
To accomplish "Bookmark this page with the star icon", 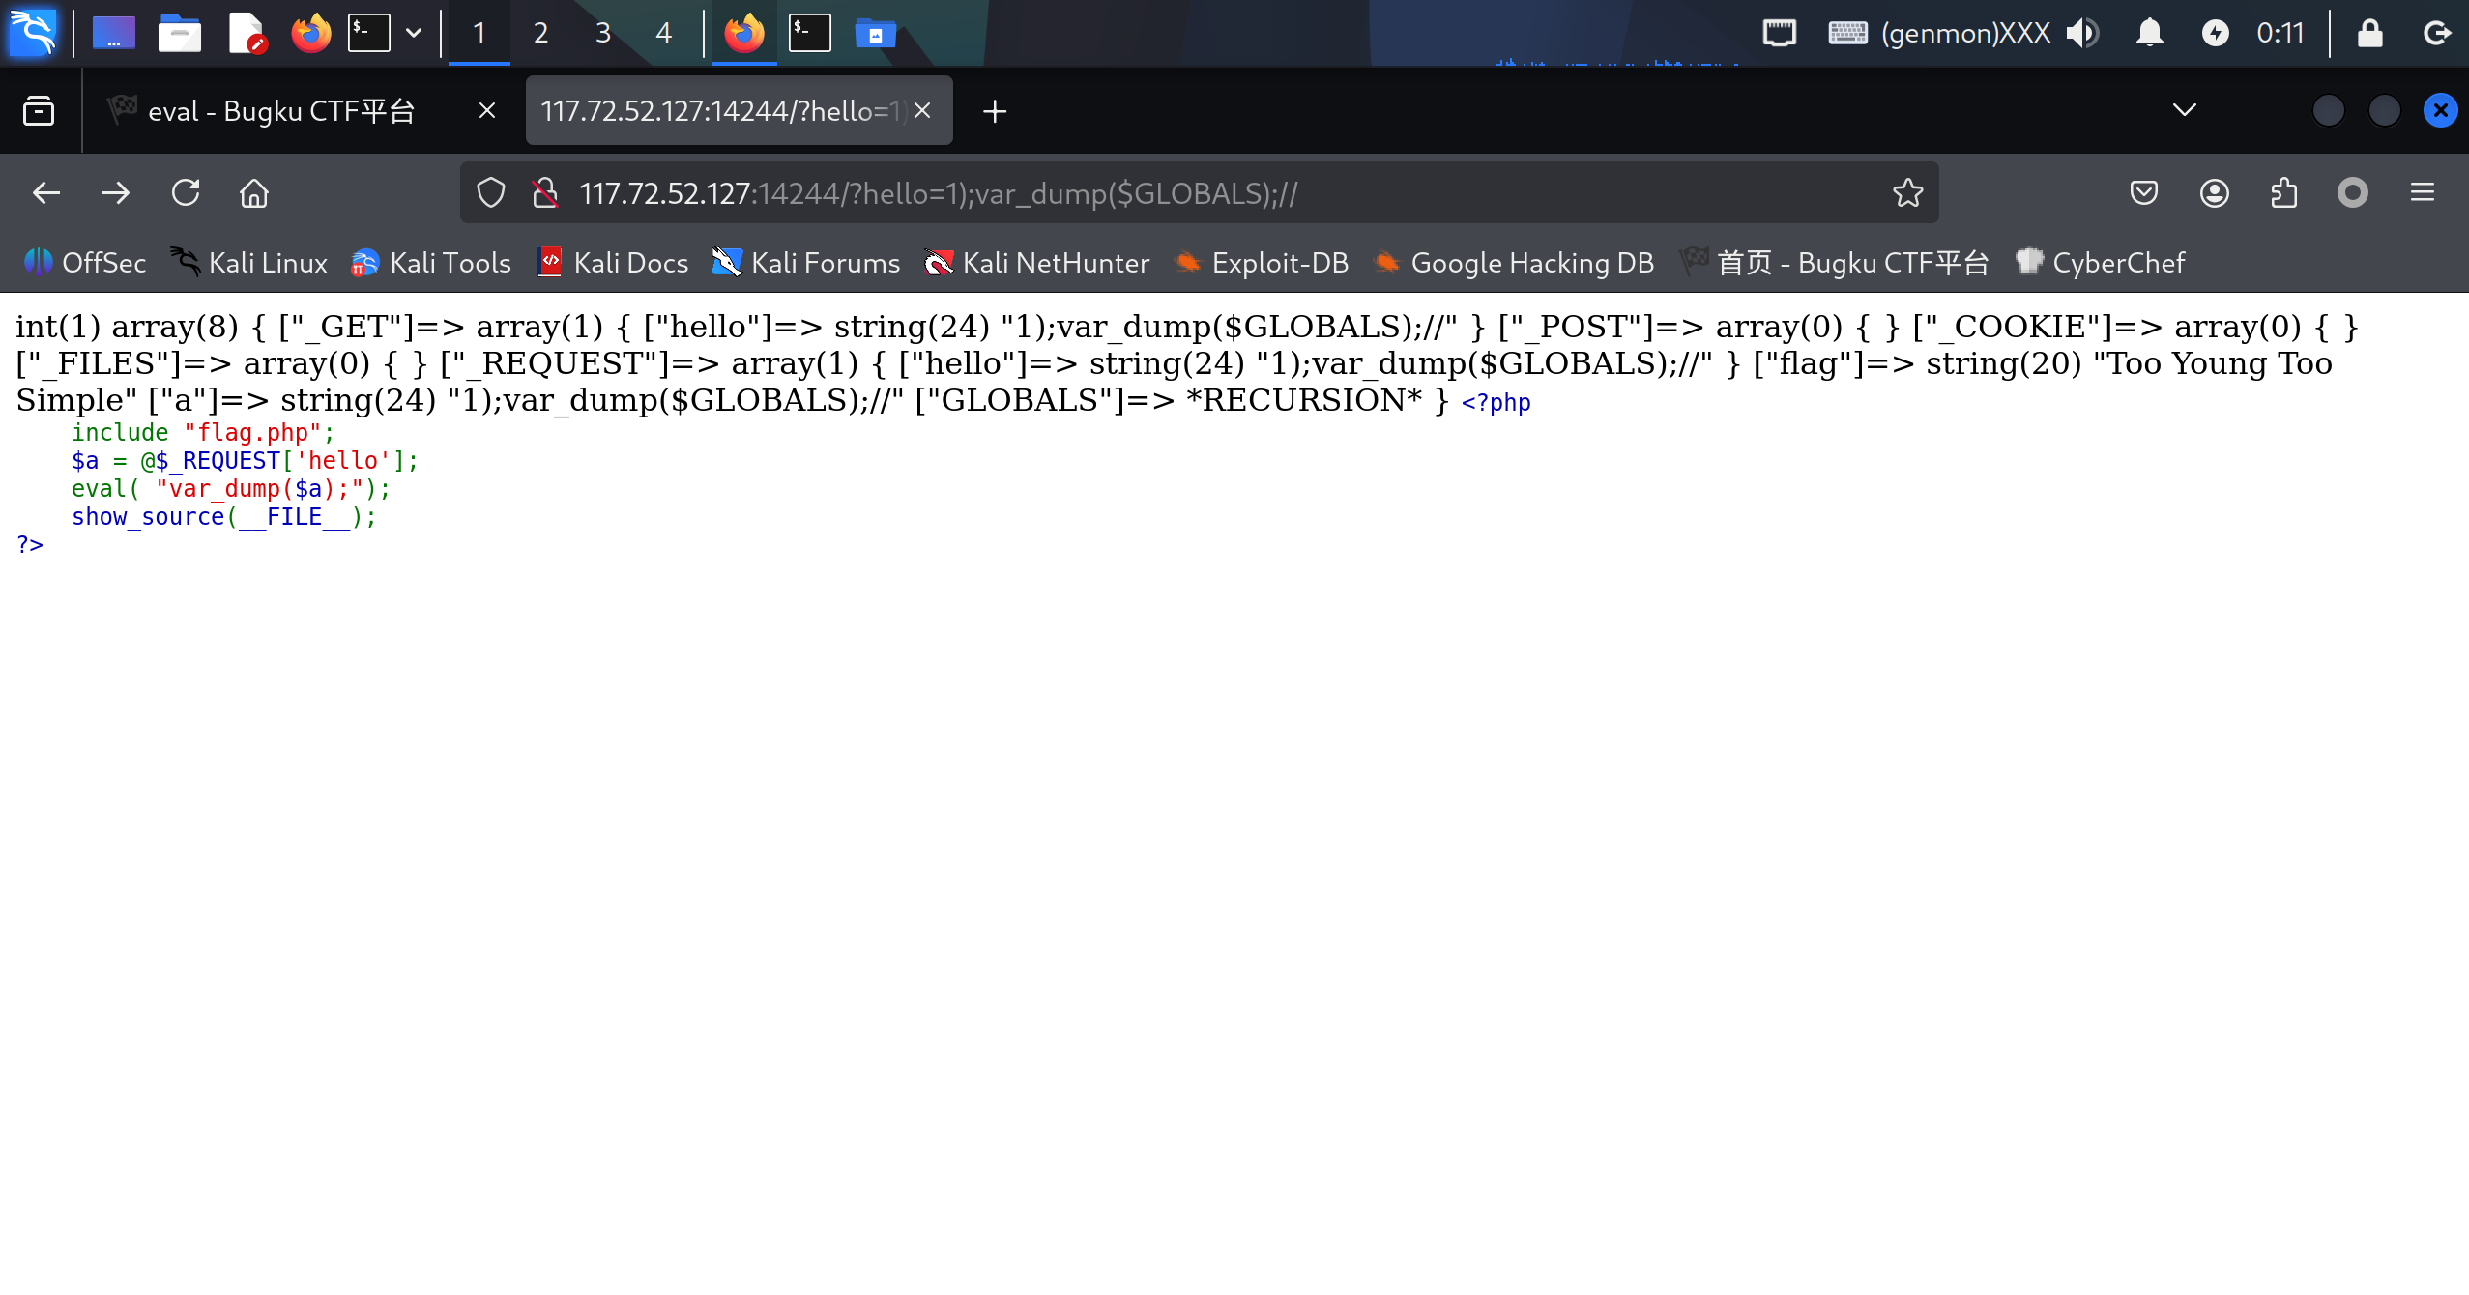I will pyautogui.click(x=1907, y=193).
